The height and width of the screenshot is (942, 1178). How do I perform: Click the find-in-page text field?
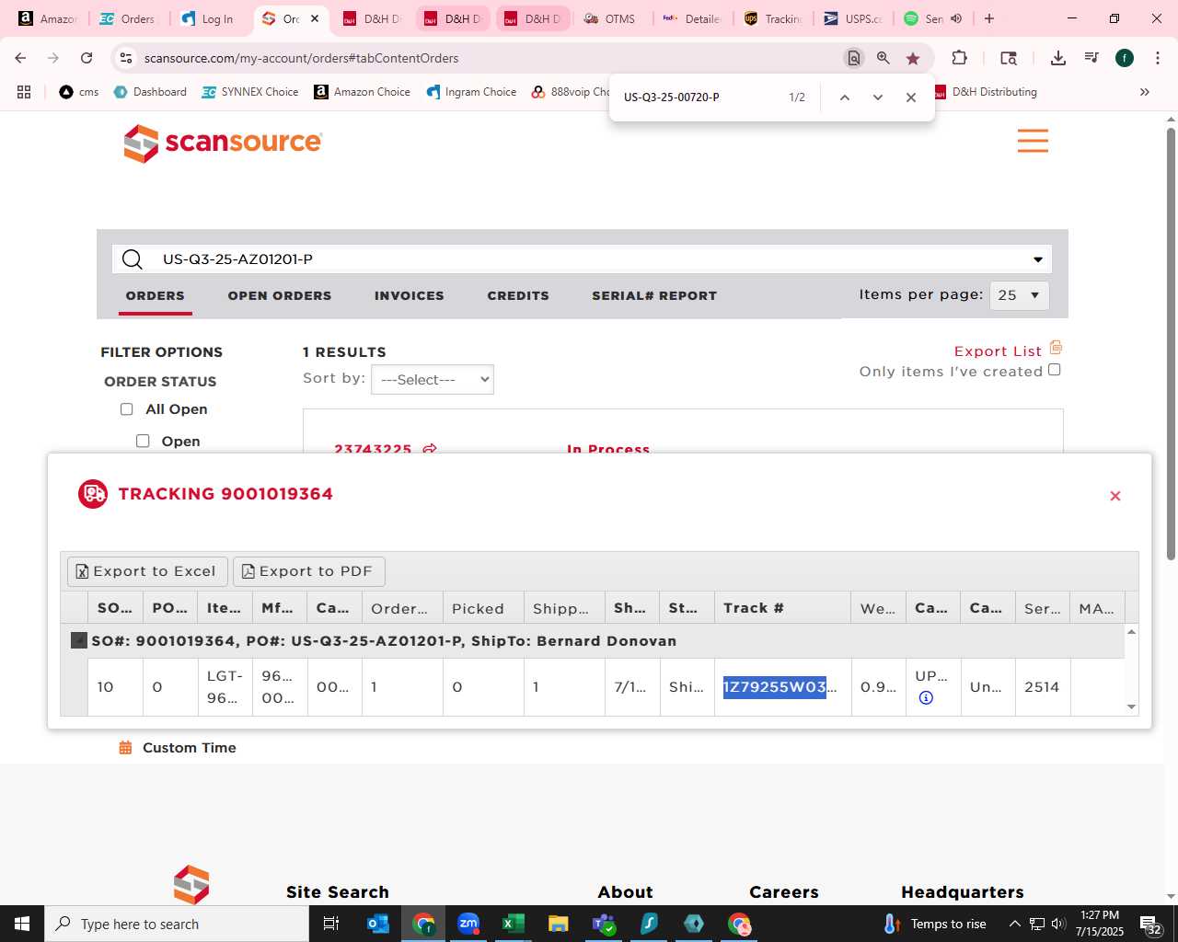tap(699, 98)
